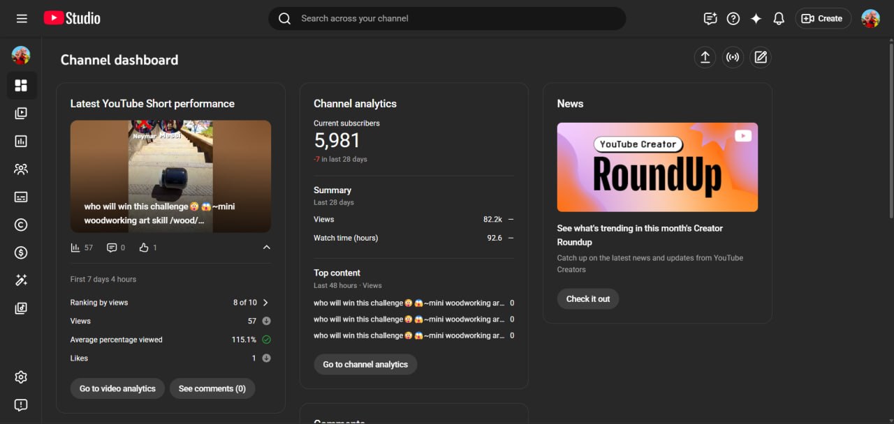Open Ranking by views arrow
This screenshot has height=424, width=894.
(x=265, y=303)
